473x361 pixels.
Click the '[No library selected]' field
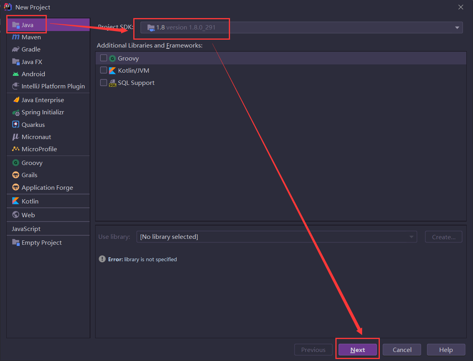coord(277,237)
